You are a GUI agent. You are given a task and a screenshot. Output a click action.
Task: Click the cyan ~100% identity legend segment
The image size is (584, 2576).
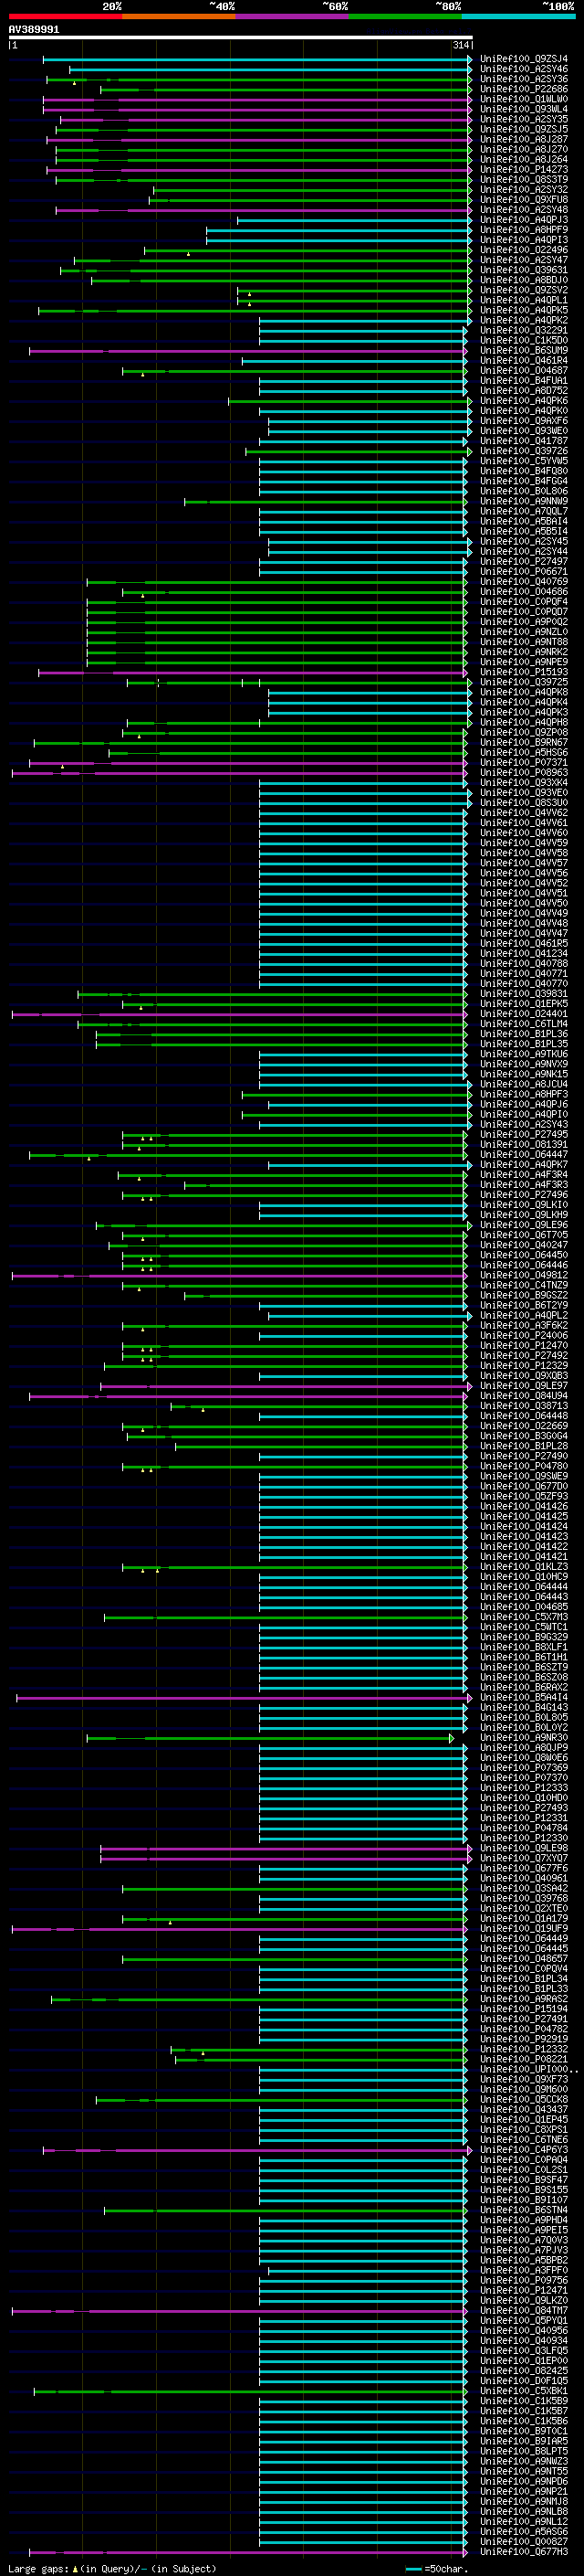(x=517, y=16)
